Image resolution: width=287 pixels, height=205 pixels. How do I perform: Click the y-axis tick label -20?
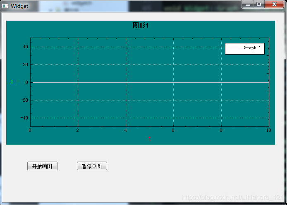pyautogui.click(x=24, y=100)
